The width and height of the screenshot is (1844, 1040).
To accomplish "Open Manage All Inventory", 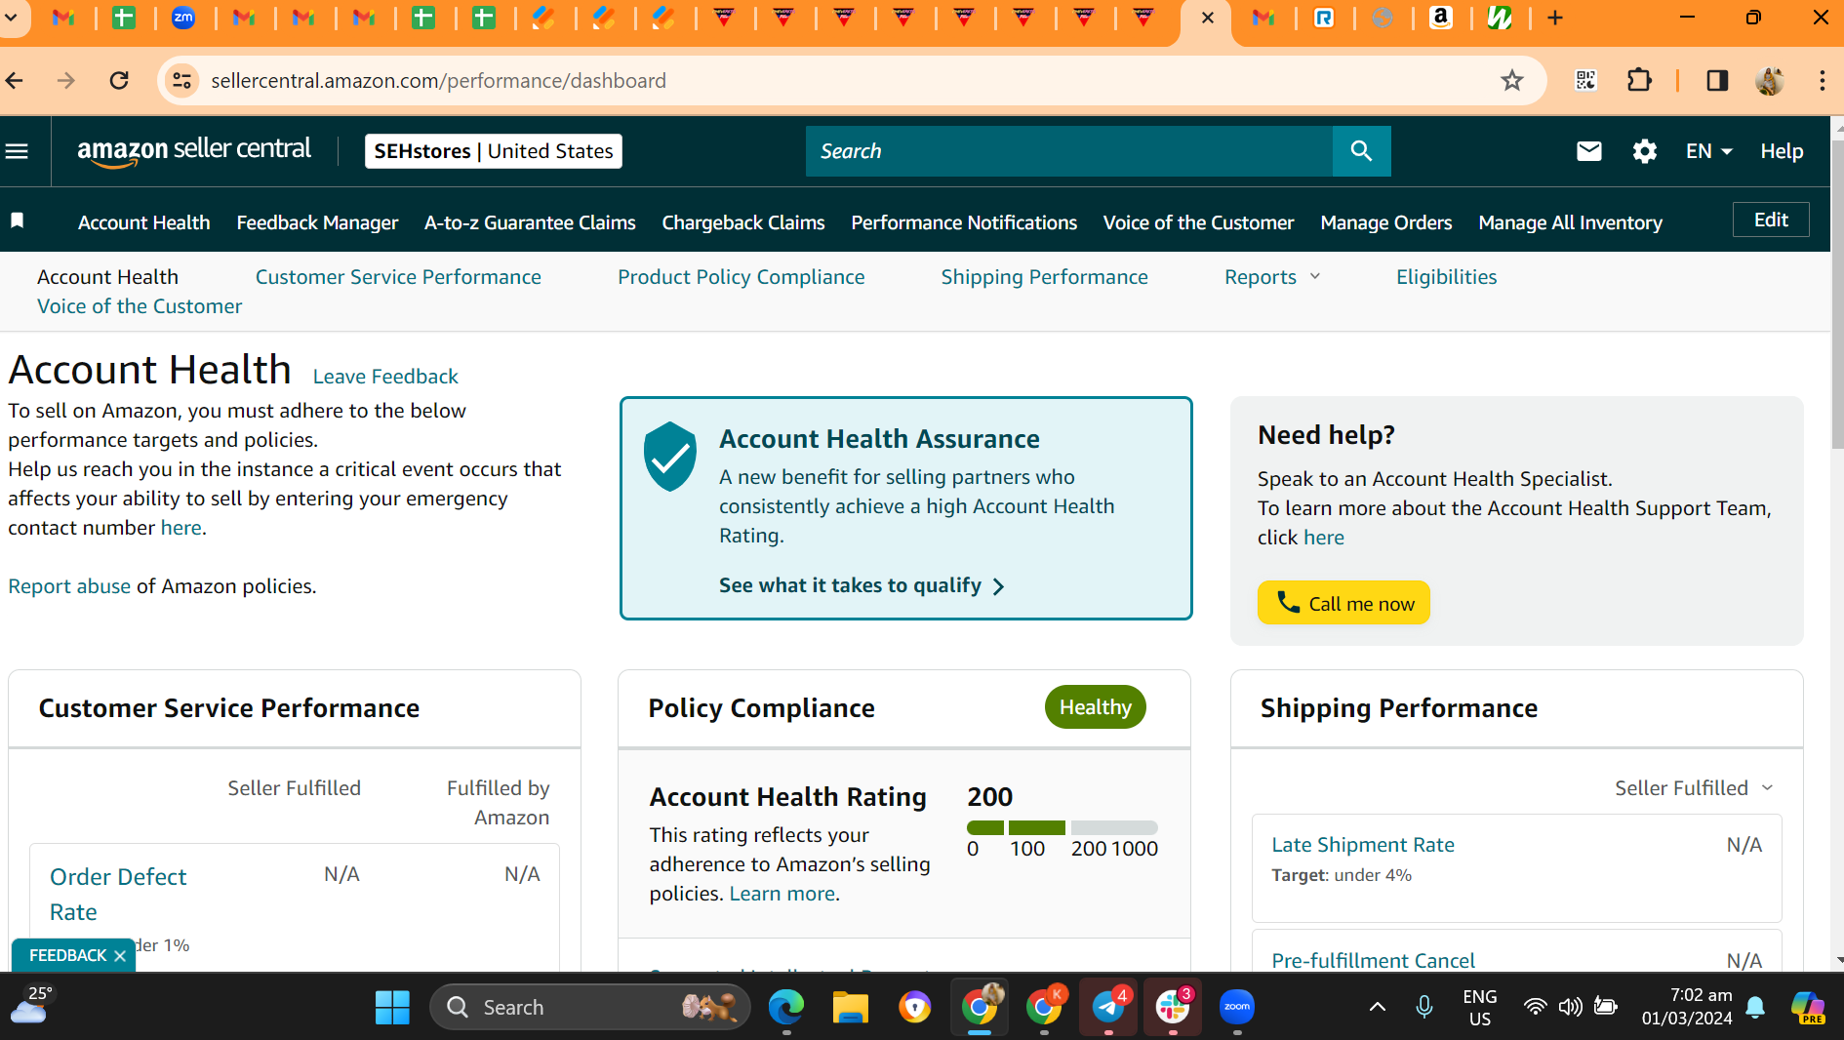I will coord(1570,222).
